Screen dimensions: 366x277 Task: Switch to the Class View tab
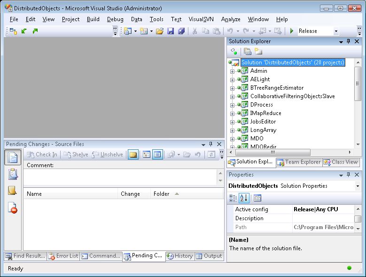click(341, 162)
